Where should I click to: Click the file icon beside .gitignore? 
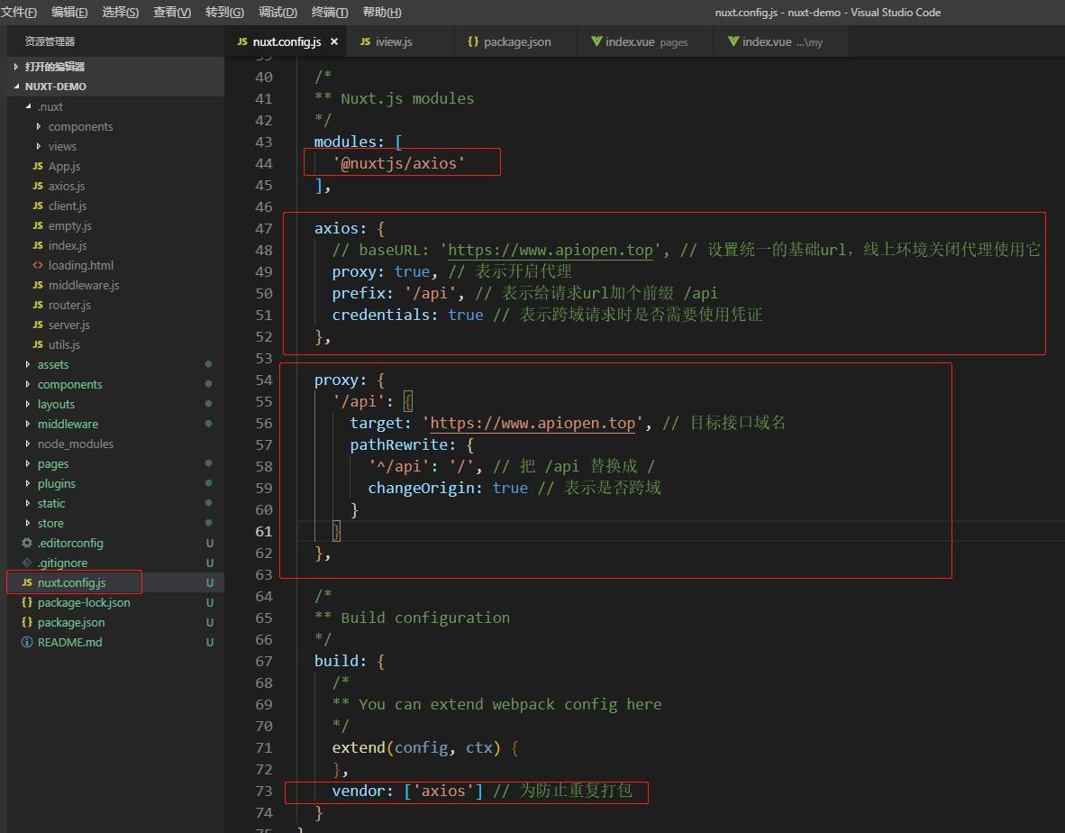[x=27, y=563]
